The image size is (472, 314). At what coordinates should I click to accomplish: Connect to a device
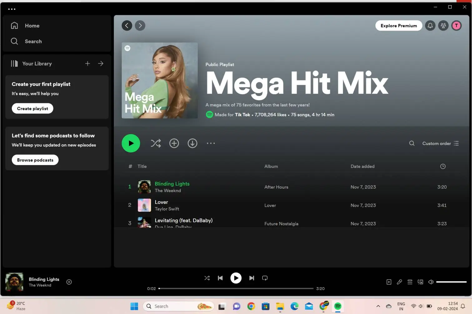point(420,282)
